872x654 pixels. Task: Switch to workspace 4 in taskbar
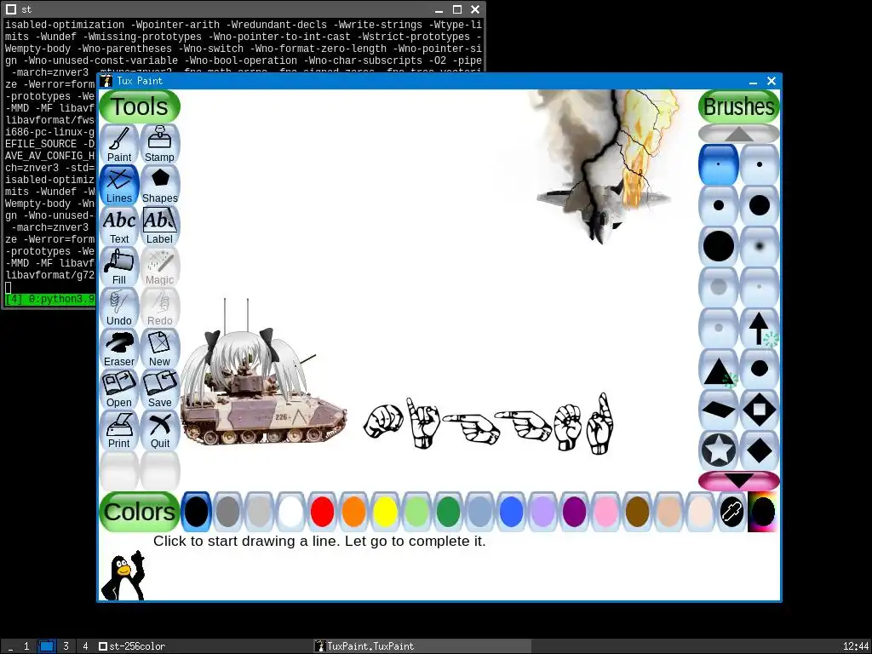(85, 646)
